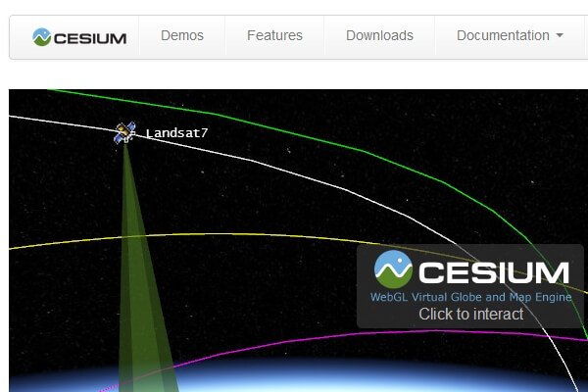Image resolution: width=588 pixels, height=392 pixels.
Task: Select the Landsat7 satellite icon
Action: click(x=124, y=132)
